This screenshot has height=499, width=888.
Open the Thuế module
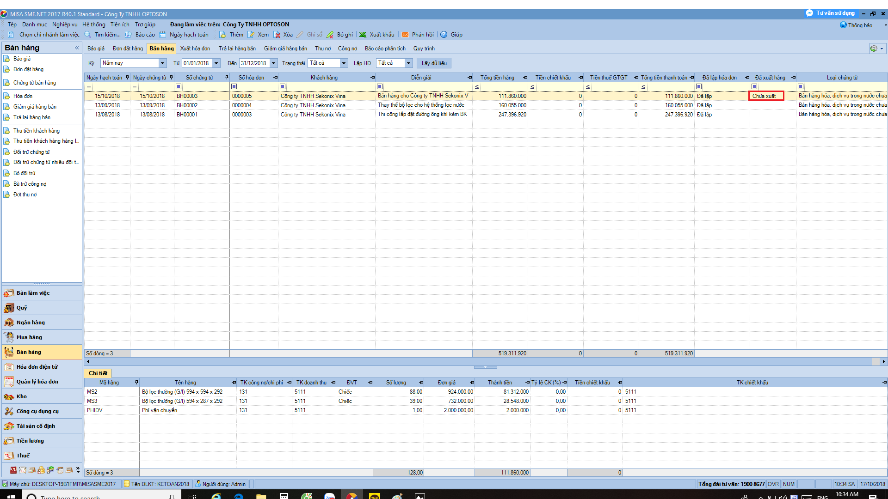click(42, 456)
